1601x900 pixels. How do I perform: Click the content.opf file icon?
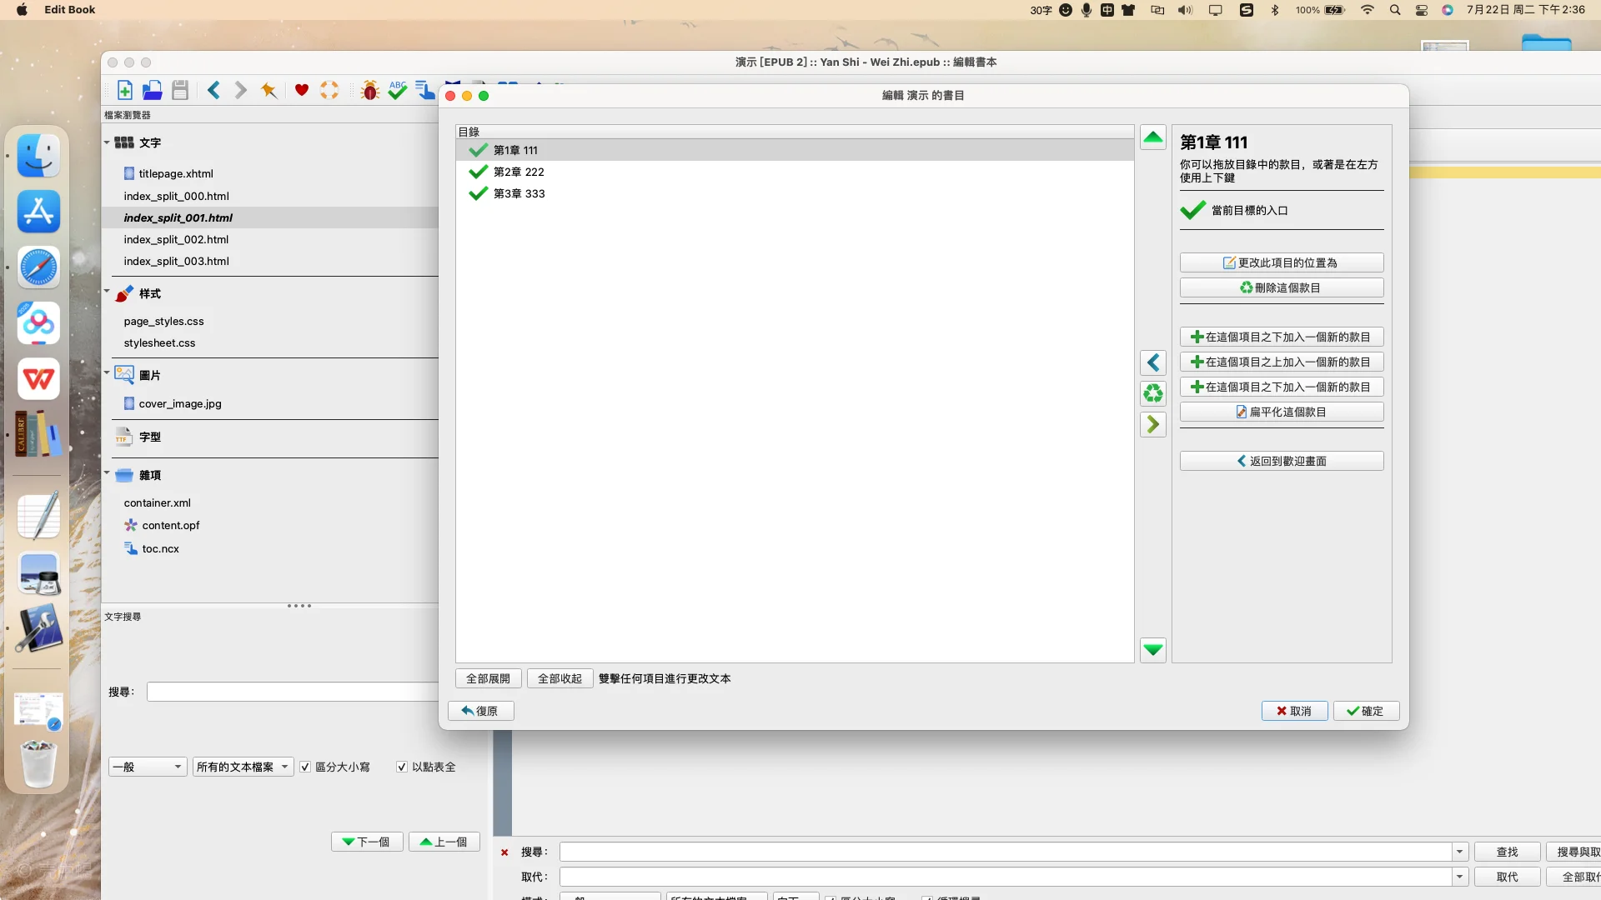coord(131,525)
